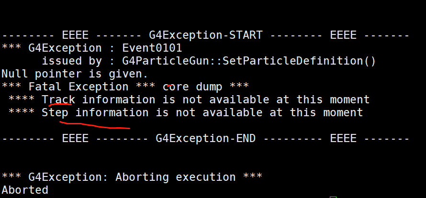Click the word 'Step' in terminal output

tap(55, 112)
